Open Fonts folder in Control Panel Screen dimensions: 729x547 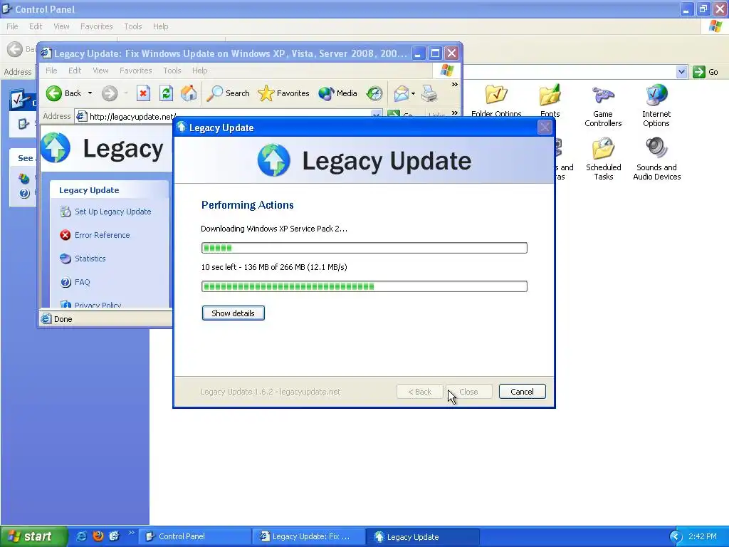(x=550, y=101)
